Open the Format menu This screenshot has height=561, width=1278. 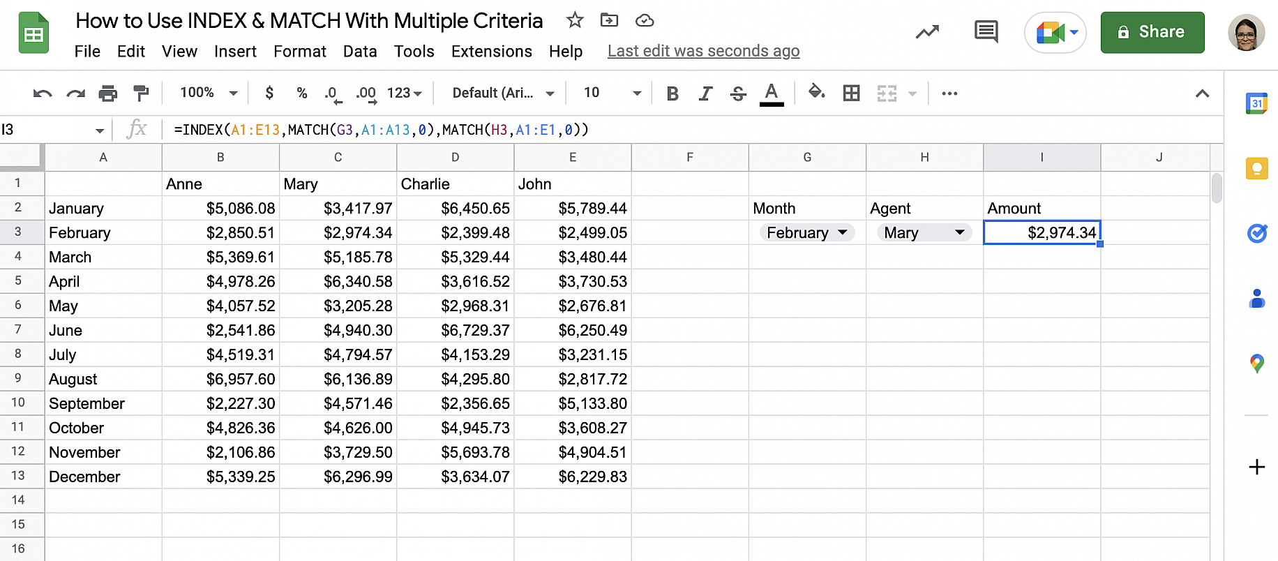300,52
